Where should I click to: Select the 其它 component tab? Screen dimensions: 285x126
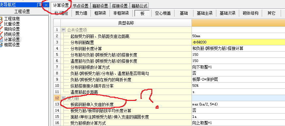pos(271,13)
